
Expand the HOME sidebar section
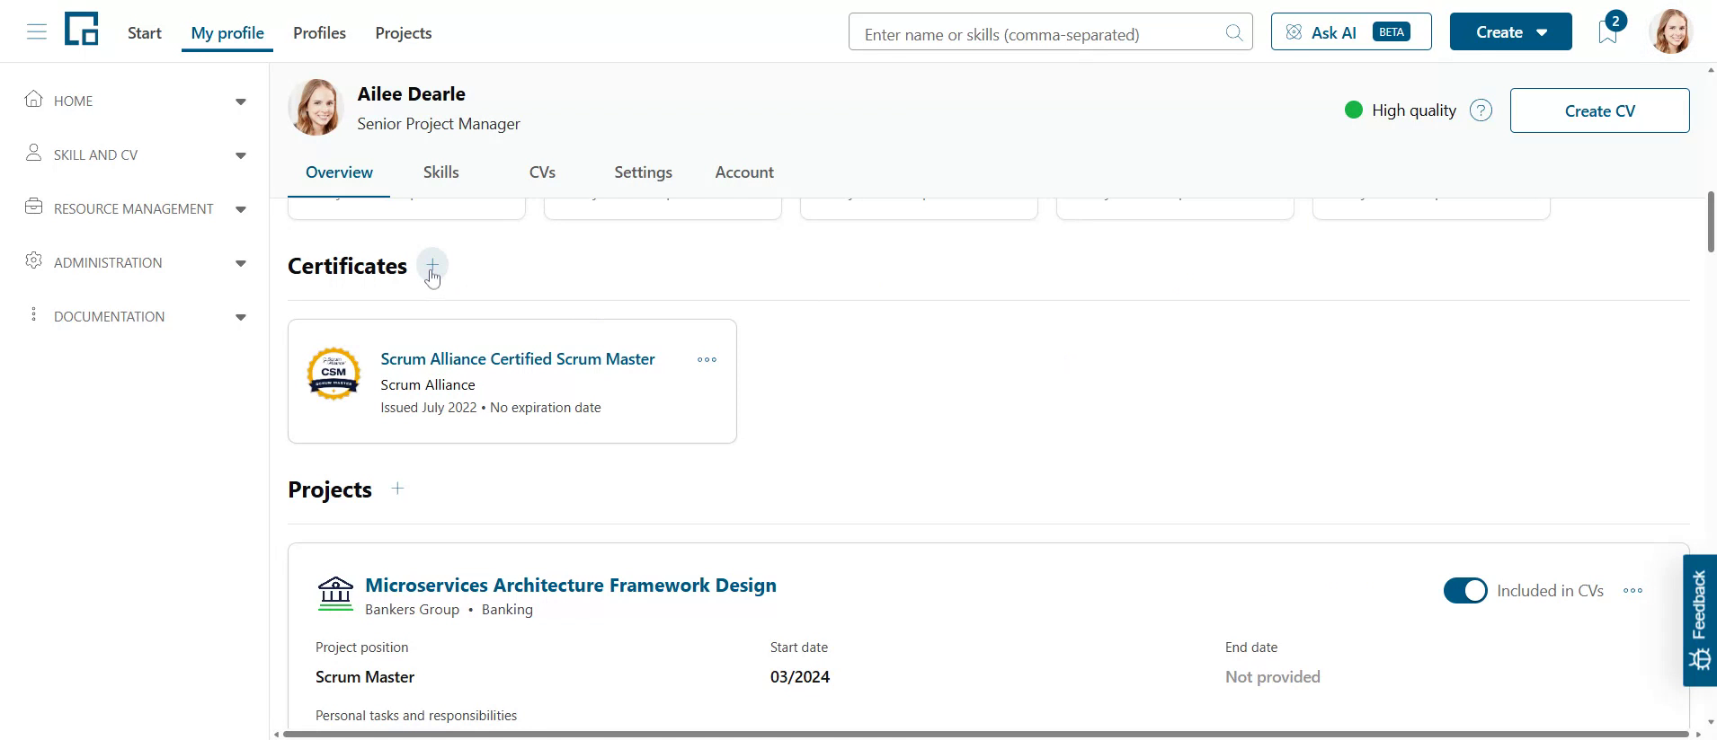241,101
